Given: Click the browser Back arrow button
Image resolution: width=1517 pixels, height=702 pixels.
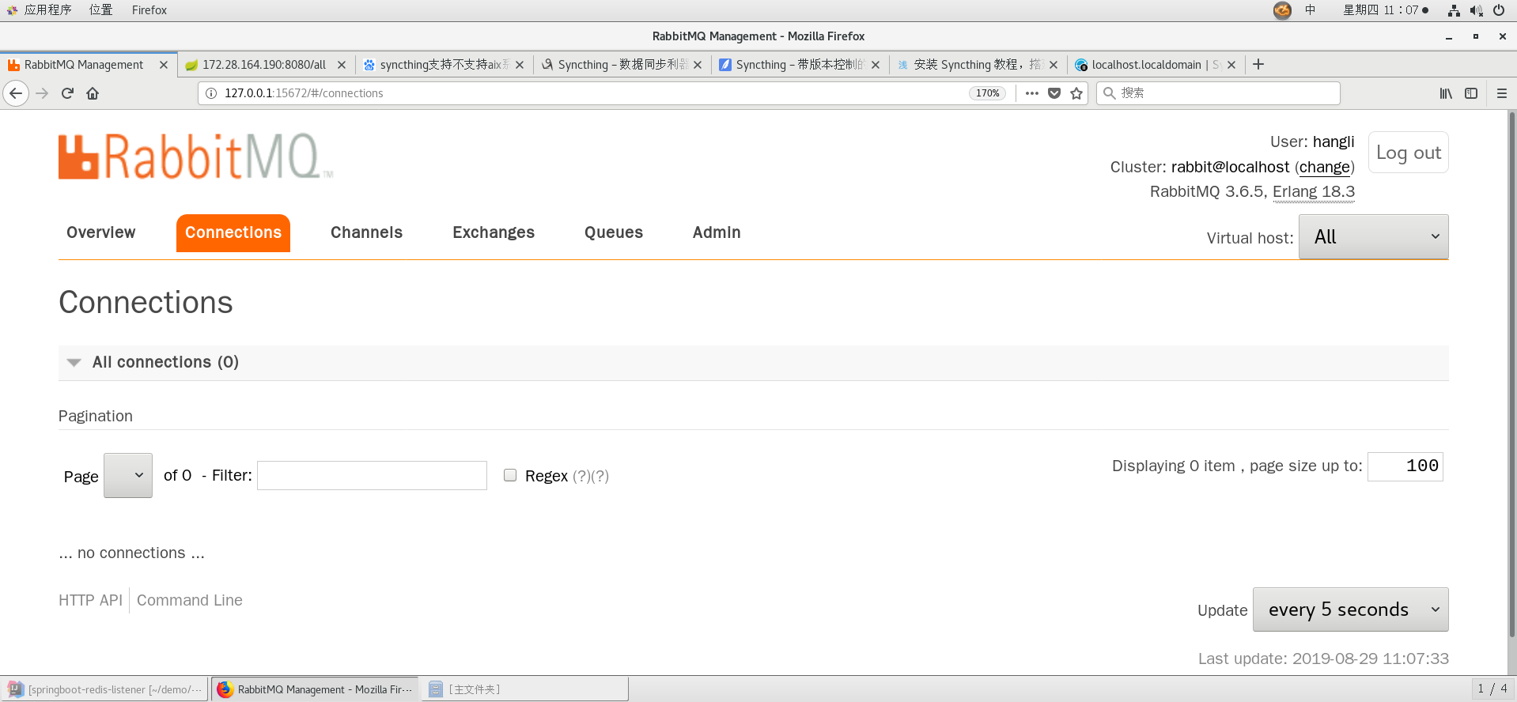Looking at the screenshot, I should tap(16, 93).
